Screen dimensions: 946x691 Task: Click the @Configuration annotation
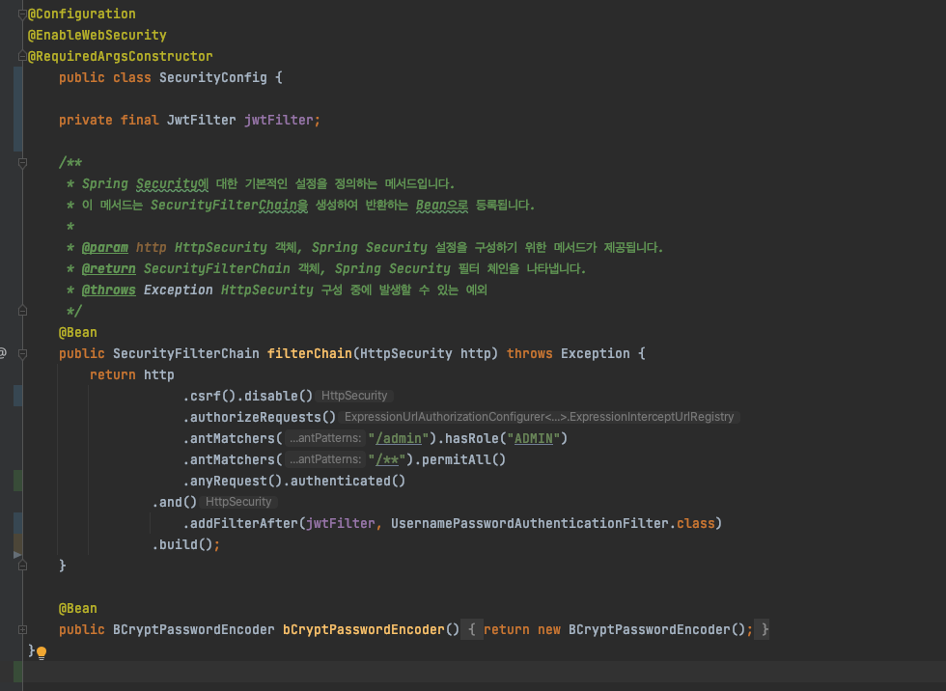coord(81,14)
